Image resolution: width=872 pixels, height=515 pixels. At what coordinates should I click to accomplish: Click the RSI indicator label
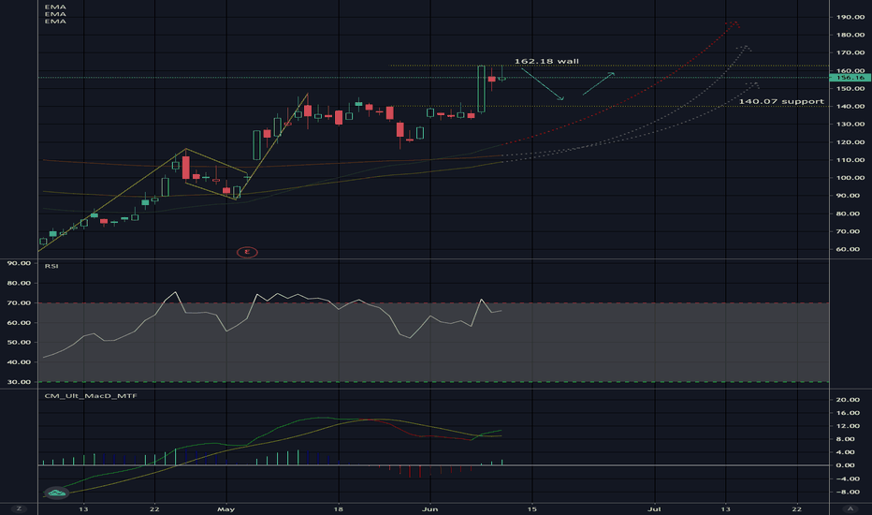[x=51, y=266]
